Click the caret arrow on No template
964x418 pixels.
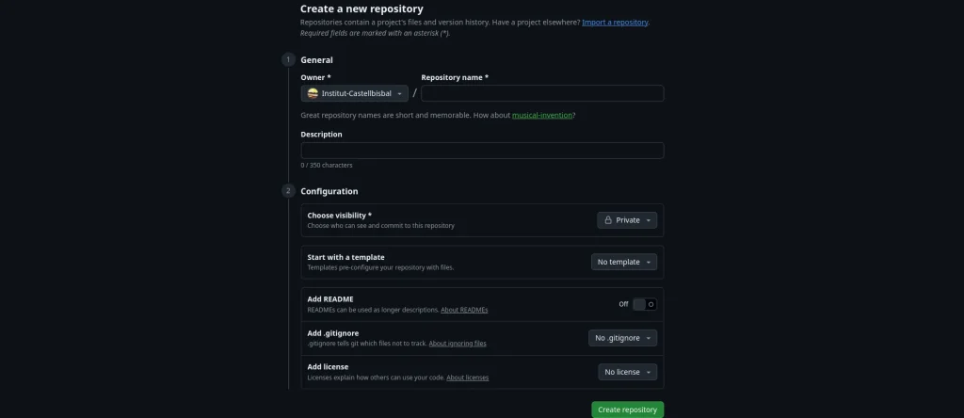648,262
